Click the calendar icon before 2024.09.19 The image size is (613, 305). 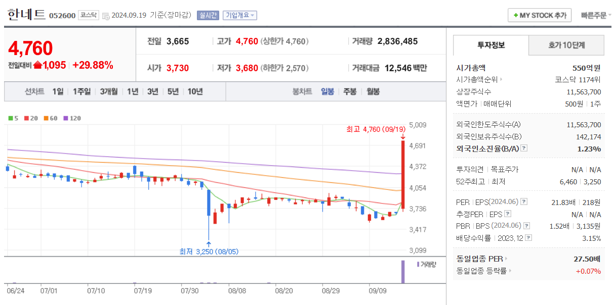click(106, 16)
